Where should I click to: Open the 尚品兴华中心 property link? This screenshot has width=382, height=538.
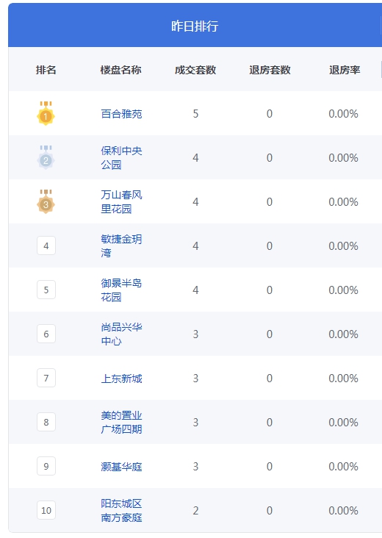121,334
